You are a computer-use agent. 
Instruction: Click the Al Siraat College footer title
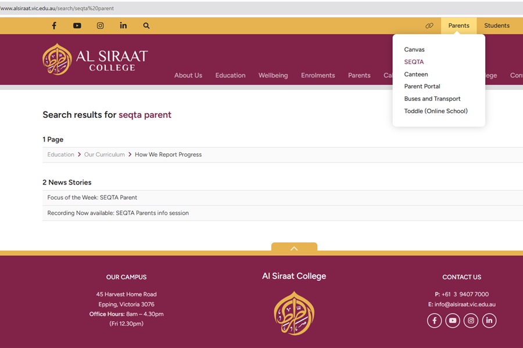coord(294,276)
